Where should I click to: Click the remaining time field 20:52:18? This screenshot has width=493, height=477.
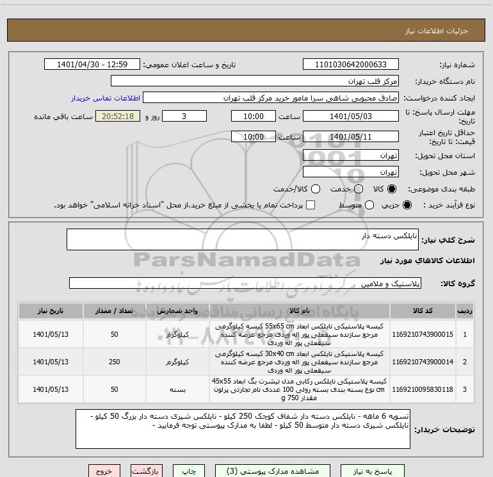pyautogui.click(x=118, y=116)
